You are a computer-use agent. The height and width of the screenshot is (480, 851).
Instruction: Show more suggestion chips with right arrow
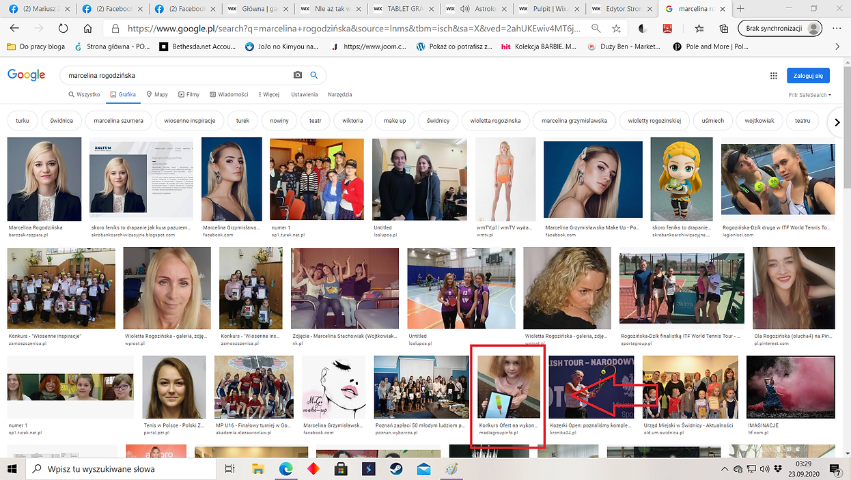tap(837, 122)
